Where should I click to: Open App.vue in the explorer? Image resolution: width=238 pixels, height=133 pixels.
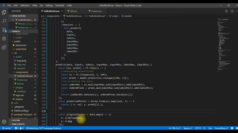click(x=20, y=95)
